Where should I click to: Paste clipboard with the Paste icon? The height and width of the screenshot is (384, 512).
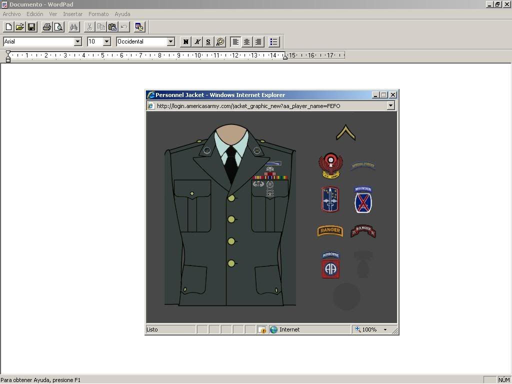[x=112, y=27]
